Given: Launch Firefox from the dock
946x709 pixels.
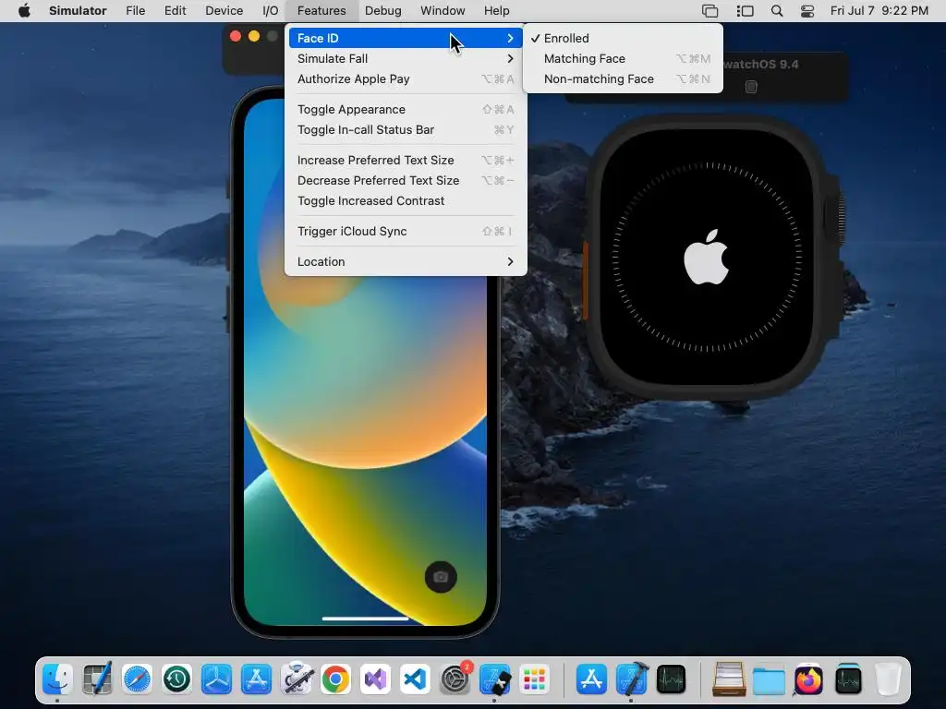Looking at the screenshot, I should pos(808,679).
